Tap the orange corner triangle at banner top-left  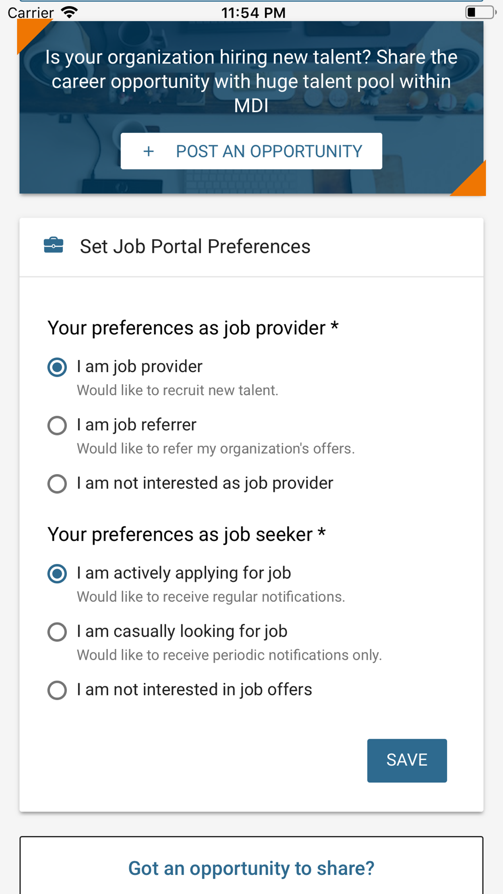29,33
